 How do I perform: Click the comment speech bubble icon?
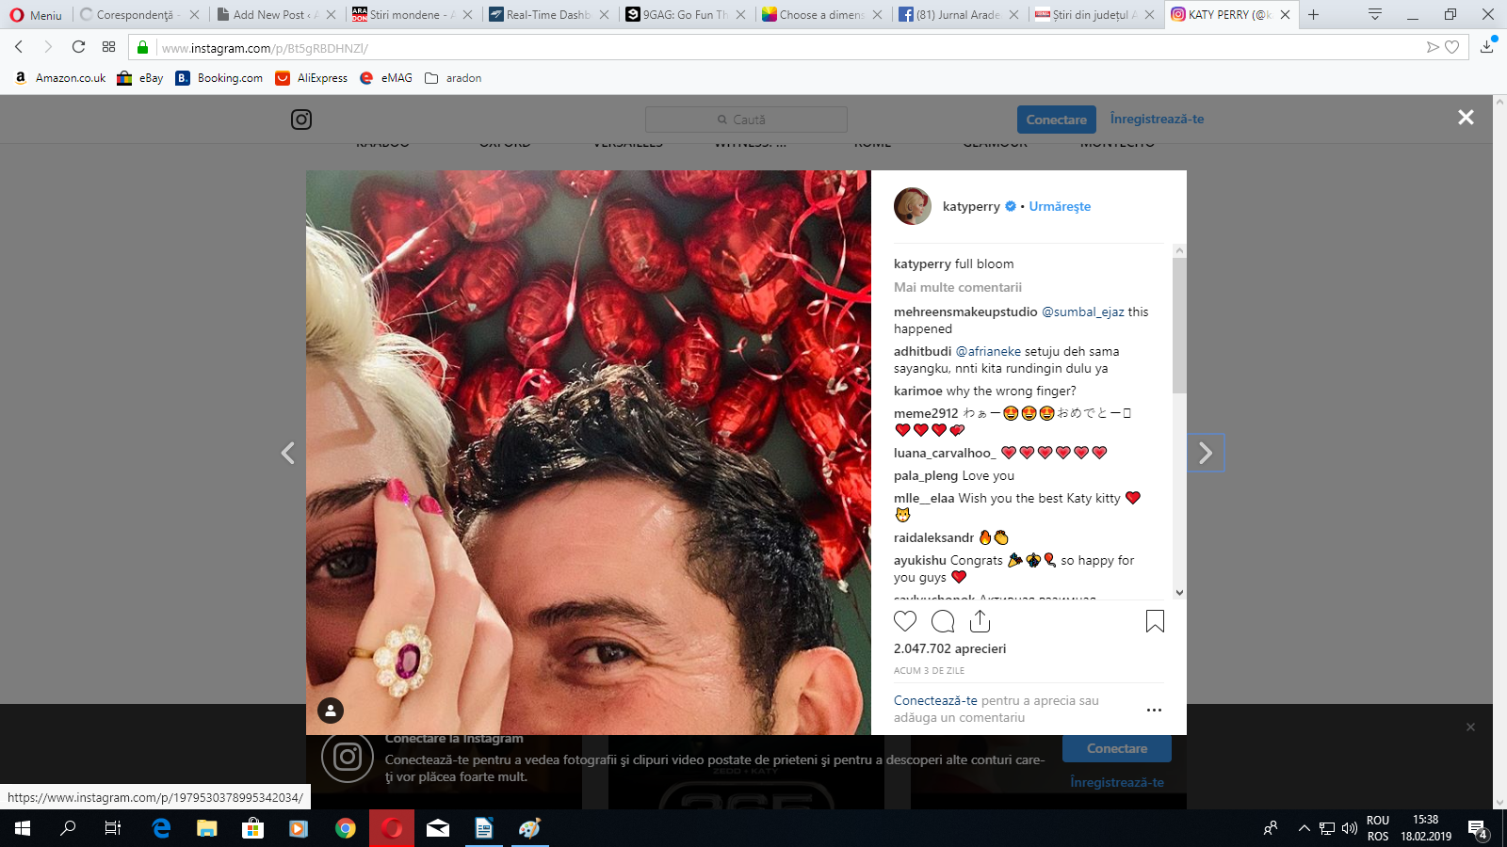(x=943, y=621)
